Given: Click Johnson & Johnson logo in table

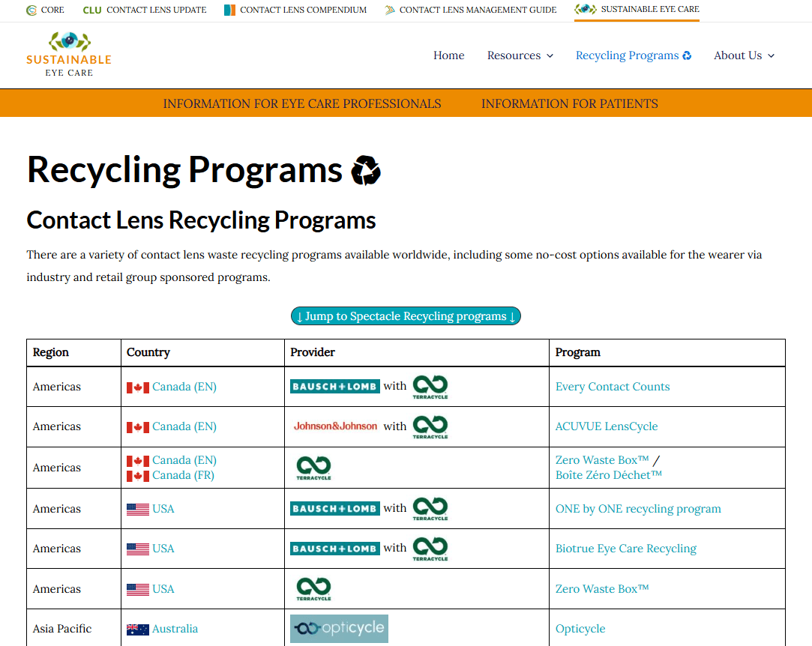Looking at the screenshot, I should pyautogui.click(x=335, y=426).
